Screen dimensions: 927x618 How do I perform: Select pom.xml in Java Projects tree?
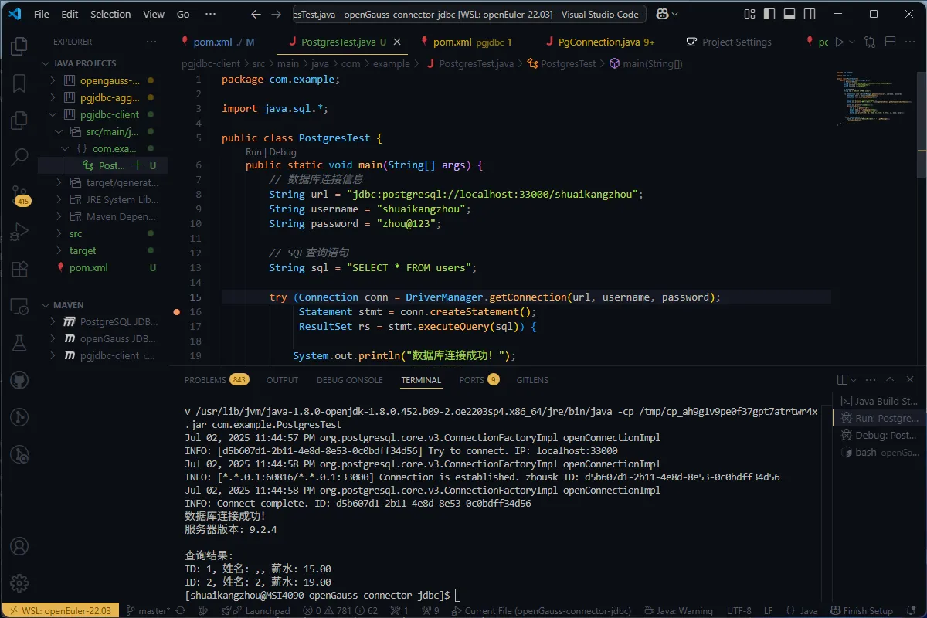(88, 267)
